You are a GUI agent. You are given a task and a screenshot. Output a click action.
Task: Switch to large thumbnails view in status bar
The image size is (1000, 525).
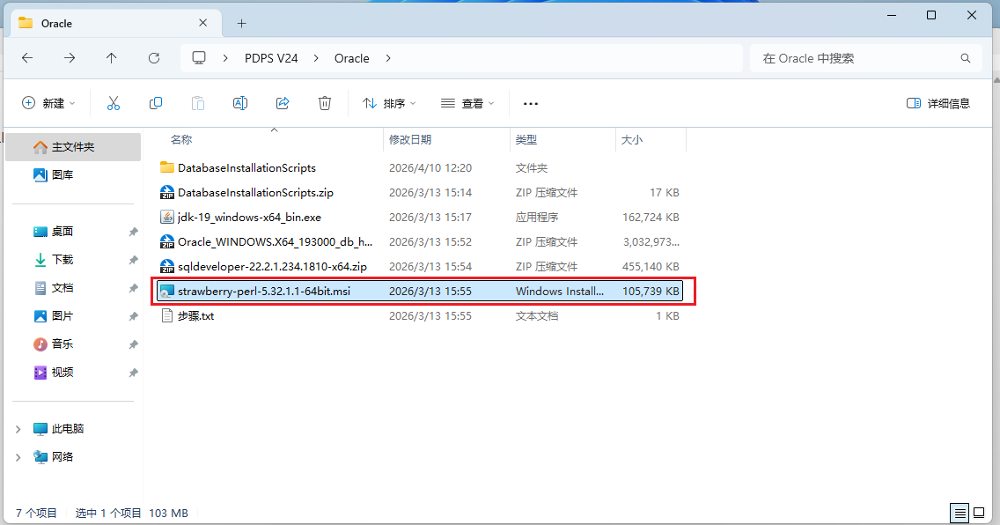981,513
